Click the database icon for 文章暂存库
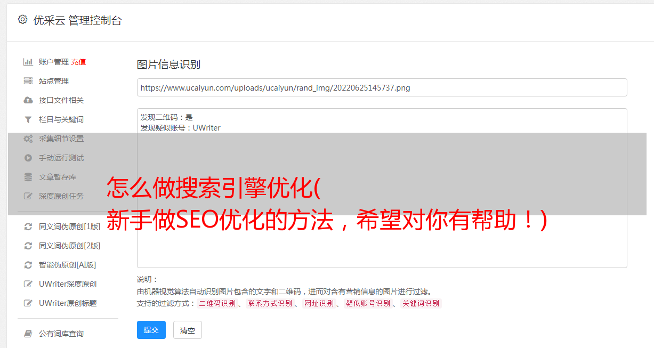This screenshot has height=348, width=654. tap(28, 177)
